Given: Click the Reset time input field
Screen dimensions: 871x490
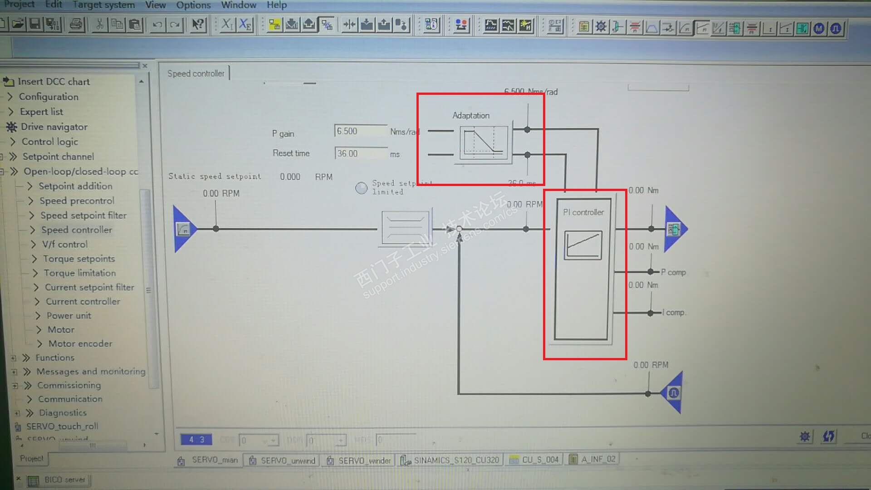Looking at the screenshot, I should tap(361, 154).
